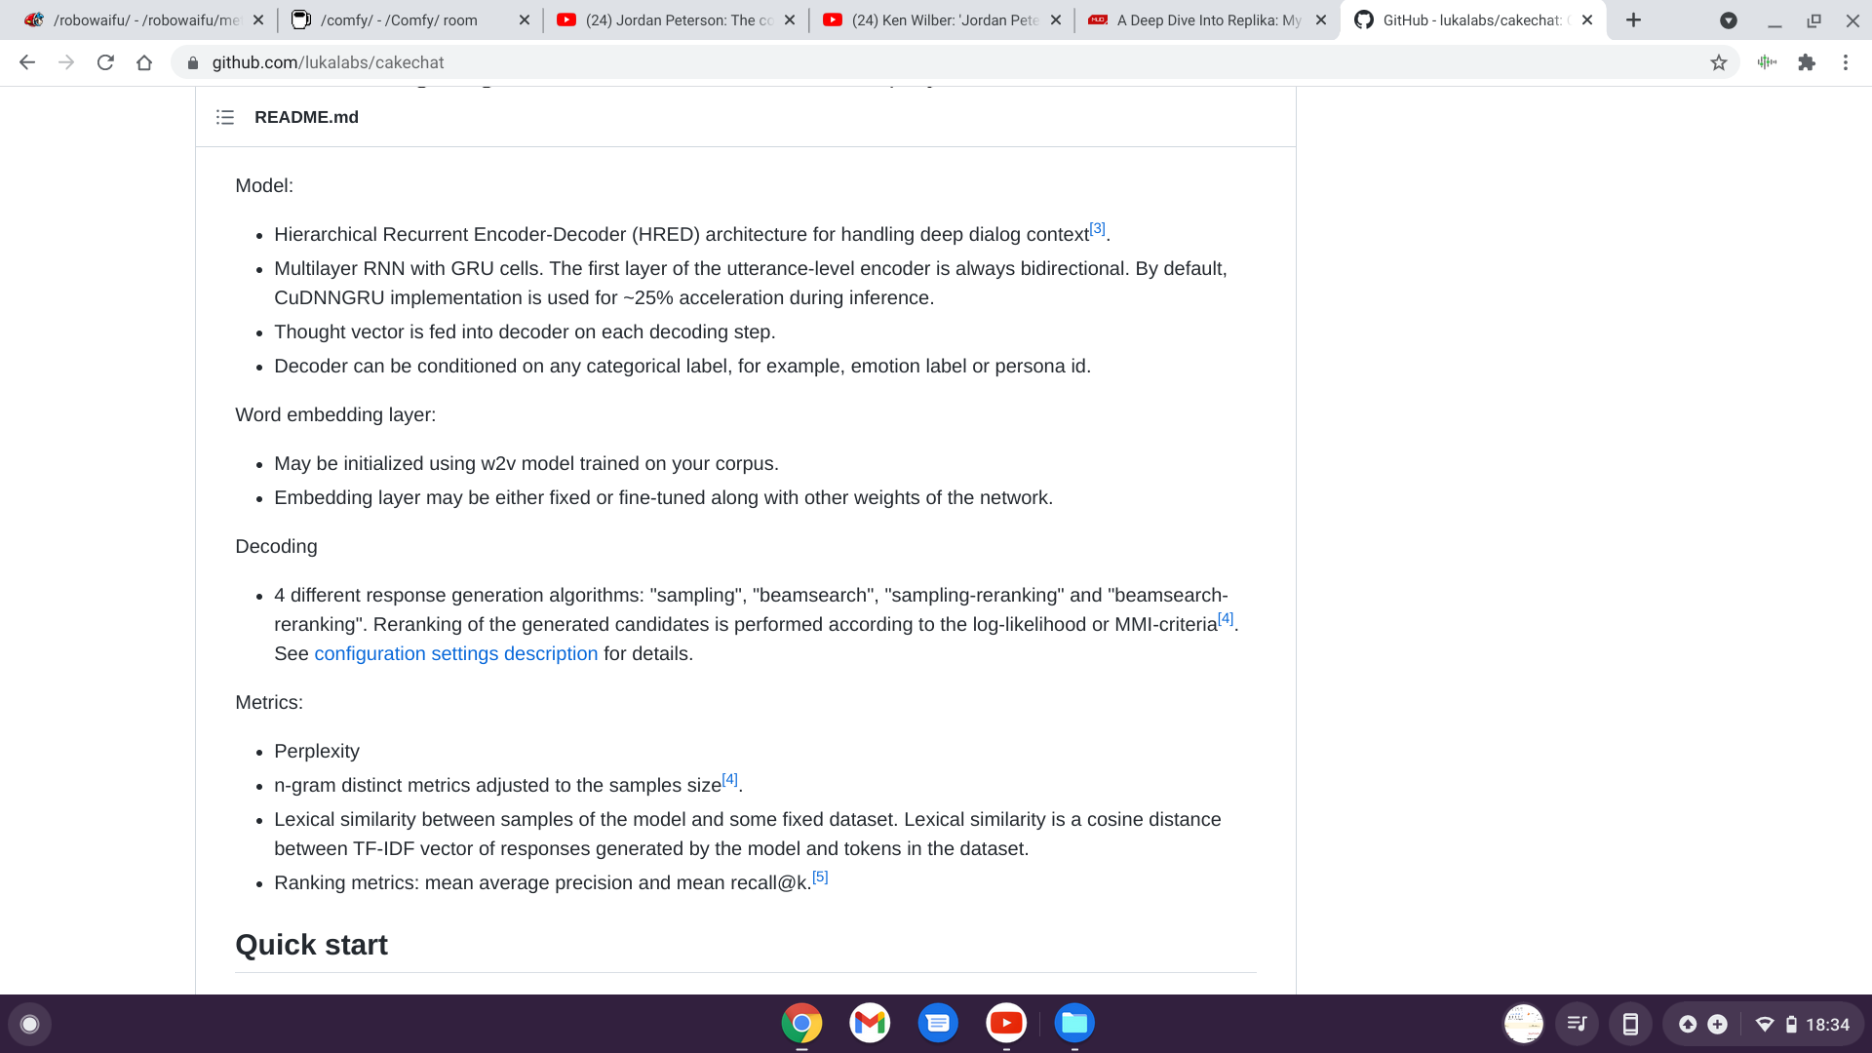
Task: Follow the [3] footnote reference link
Action: tap(1097, 228)
